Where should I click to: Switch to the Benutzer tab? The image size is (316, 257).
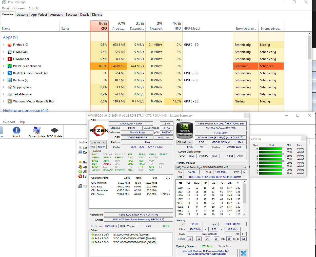pos(71,15)
